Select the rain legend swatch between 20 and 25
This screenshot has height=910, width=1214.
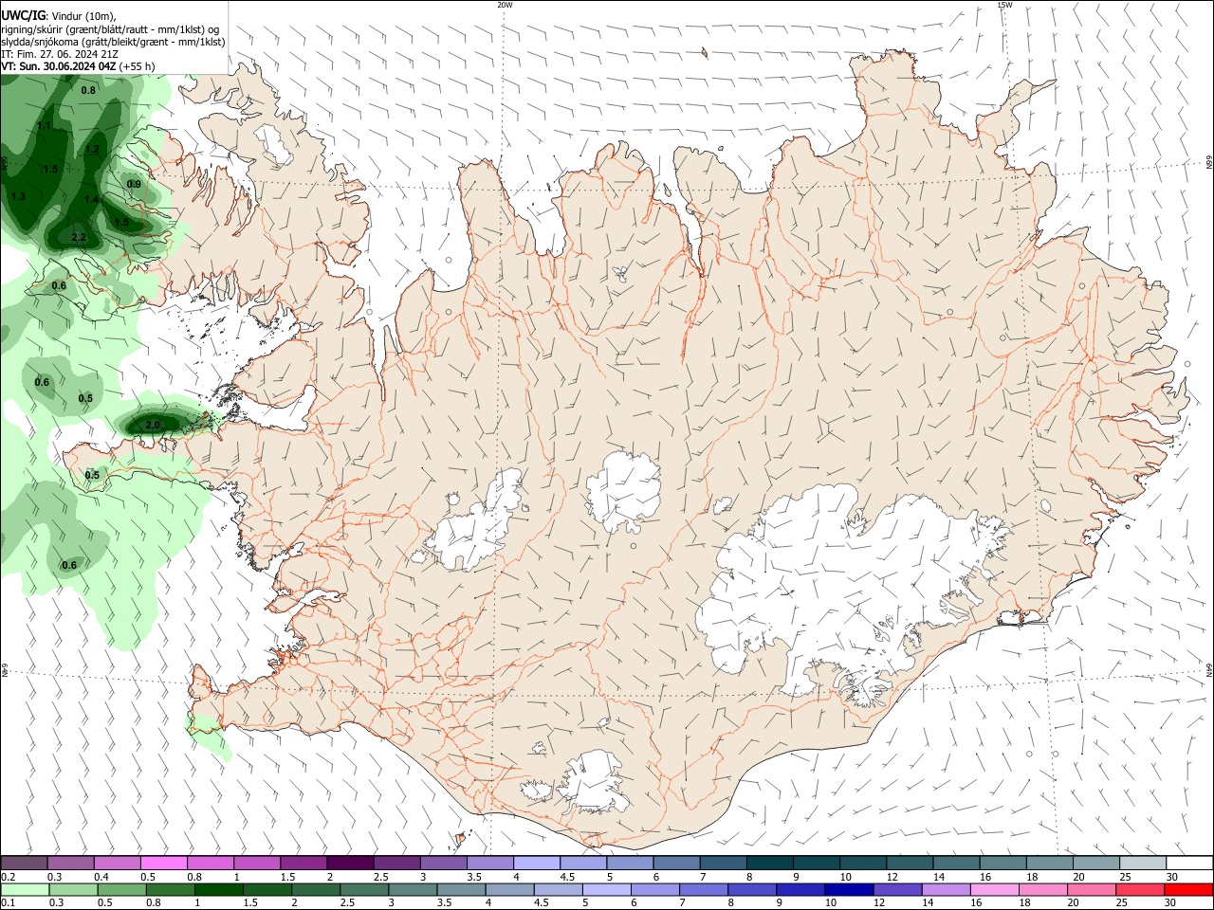1092,890
